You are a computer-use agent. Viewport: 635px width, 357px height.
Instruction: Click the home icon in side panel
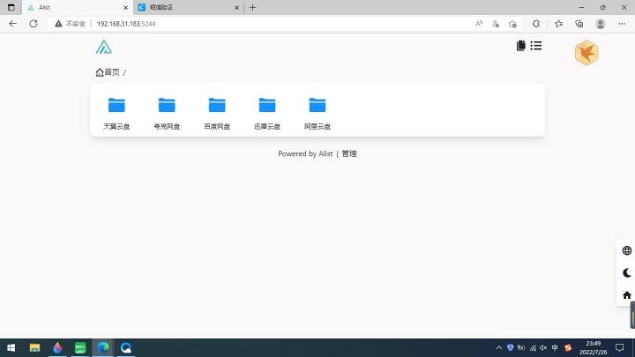pos(627,295)
